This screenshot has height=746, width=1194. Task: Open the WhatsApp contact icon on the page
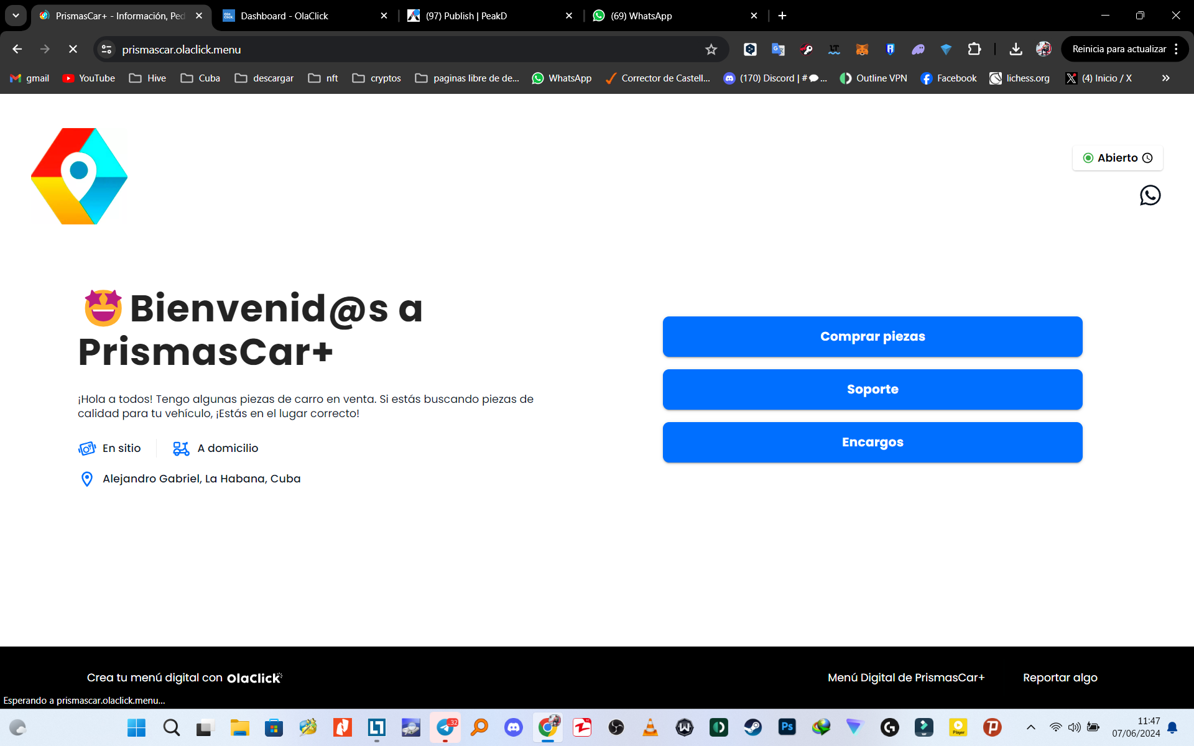pyautogui.click(x=1150, y=195)
